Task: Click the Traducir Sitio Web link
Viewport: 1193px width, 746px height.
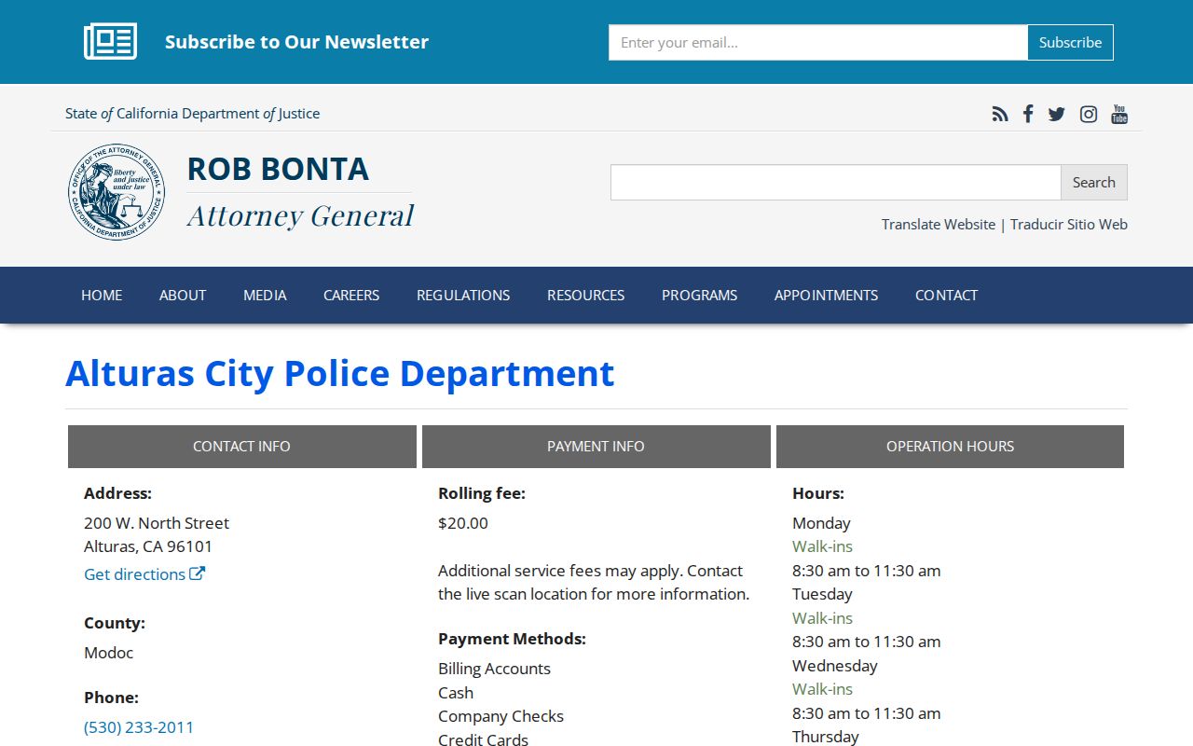Action: (1069, 225)
